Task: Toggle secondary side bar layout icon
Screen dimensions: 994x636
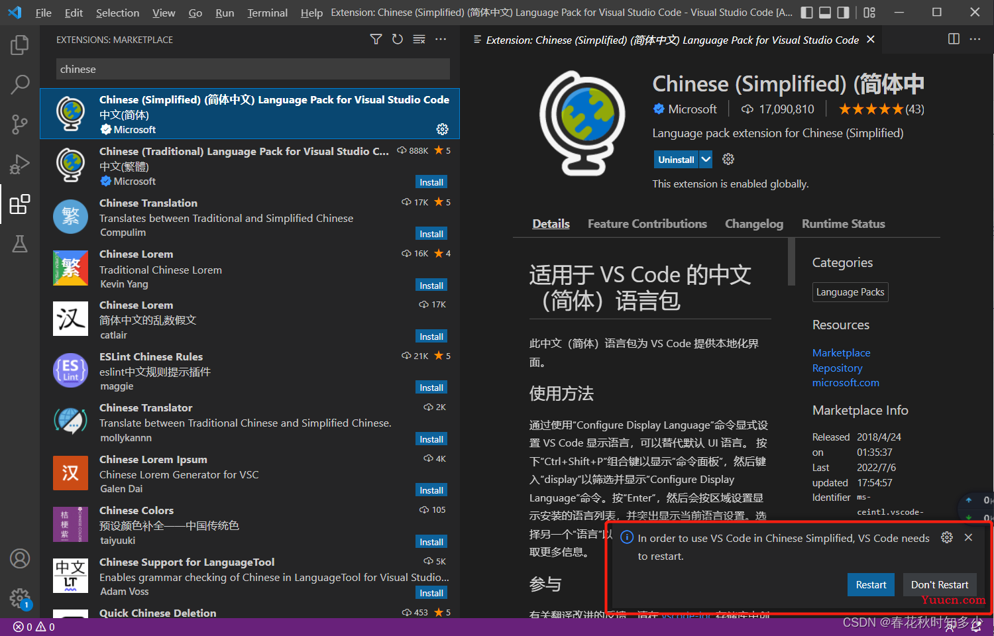Action: pyautogui.click(x=843, y=13)
